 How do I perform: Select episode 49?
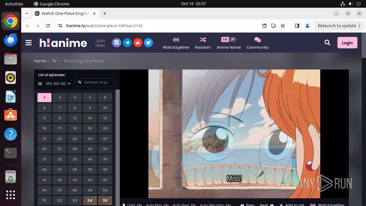[x=90, y=190]
